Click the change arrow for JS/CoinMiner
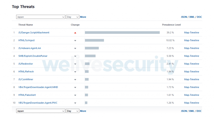This screenshot has width=214, height=119. pos(75,80)
